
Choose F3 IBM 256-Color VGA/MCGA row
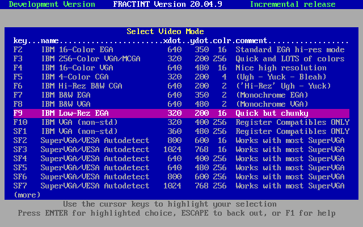pyautogui.click(x=181, y=59)
